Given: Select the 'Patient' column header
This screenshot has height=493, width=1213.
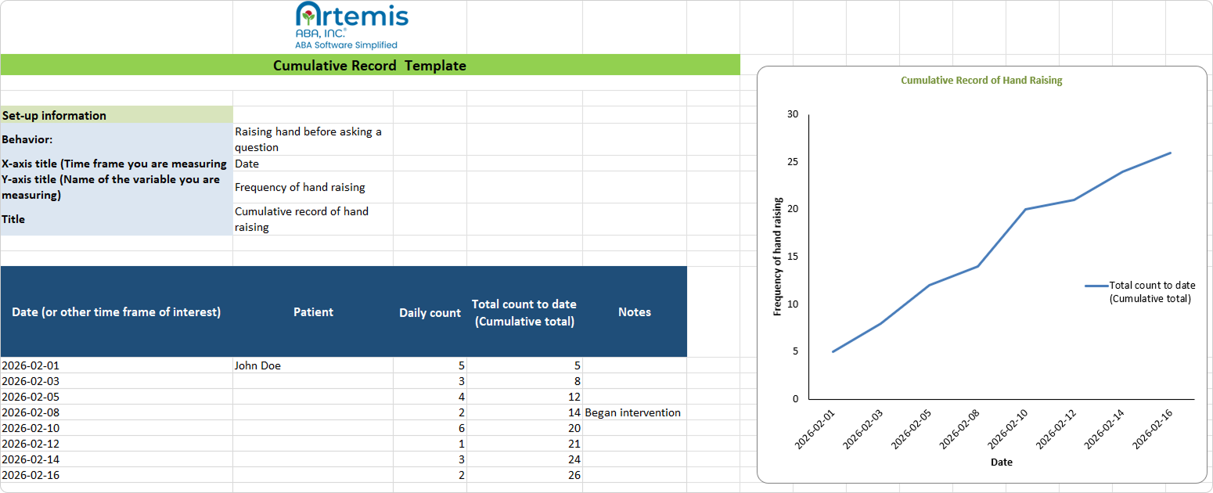Looking at the screenshot, I should click(313, 311).
